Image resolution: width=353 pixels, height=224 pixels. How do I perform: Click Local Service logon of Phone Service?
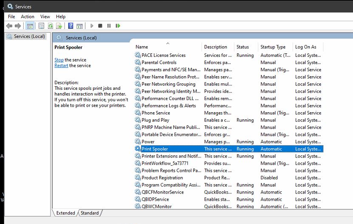308,113
